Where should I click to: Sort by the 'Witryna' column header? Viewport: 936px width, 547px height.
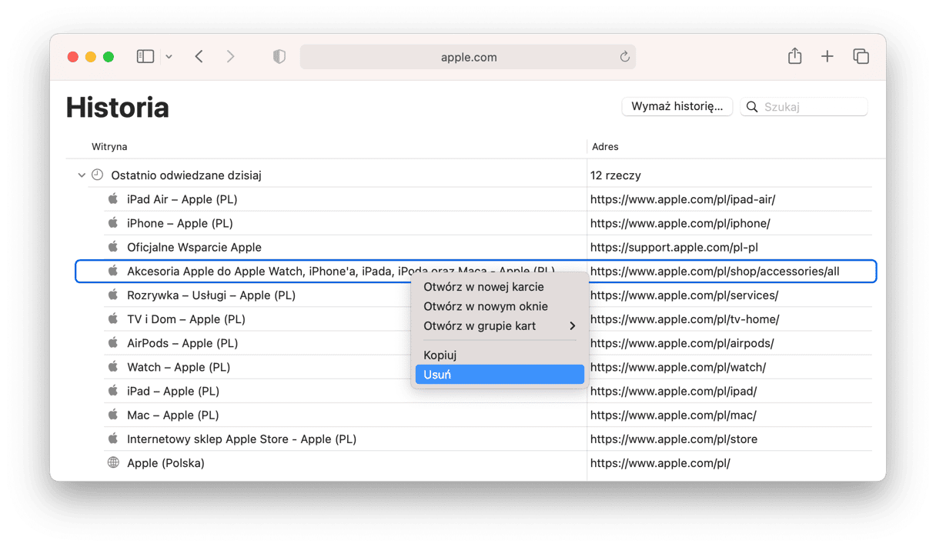[109, 146]
